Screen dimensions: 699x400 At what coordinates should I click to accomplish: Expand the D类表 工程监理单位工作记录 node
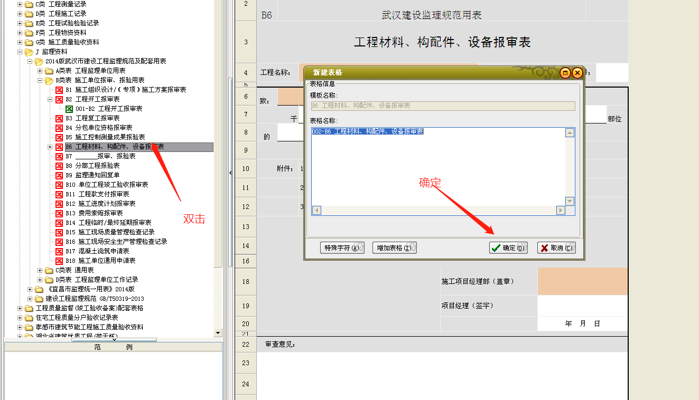click(40, 280)
